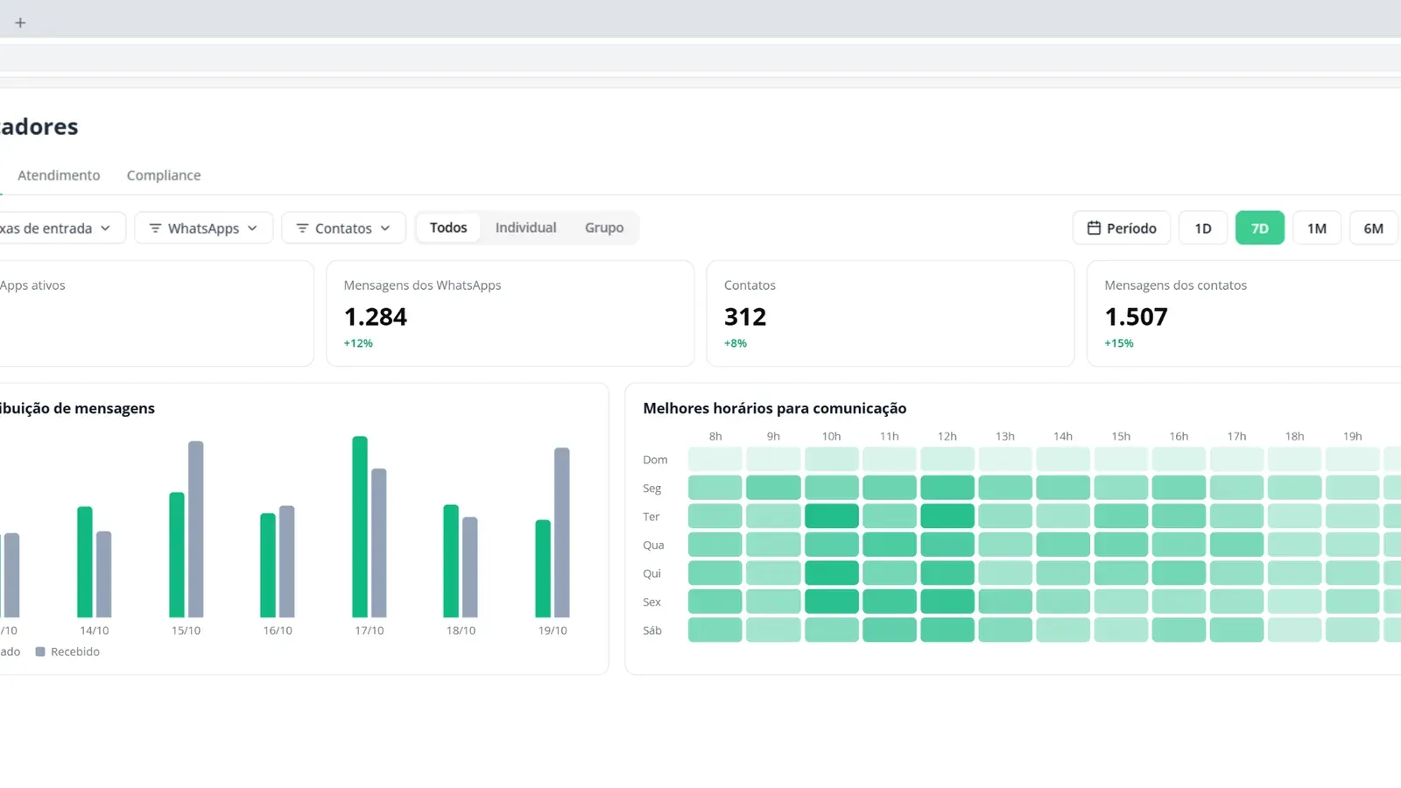The width and height of the screenshot is (1401, 788).
Task: Switch to the Compliance tab
Action: [164, 175]
